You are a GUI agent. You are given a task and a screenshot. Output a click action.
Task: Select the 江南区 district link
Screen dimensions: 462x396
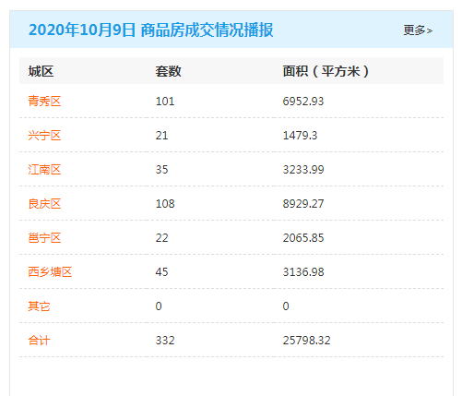44,169
